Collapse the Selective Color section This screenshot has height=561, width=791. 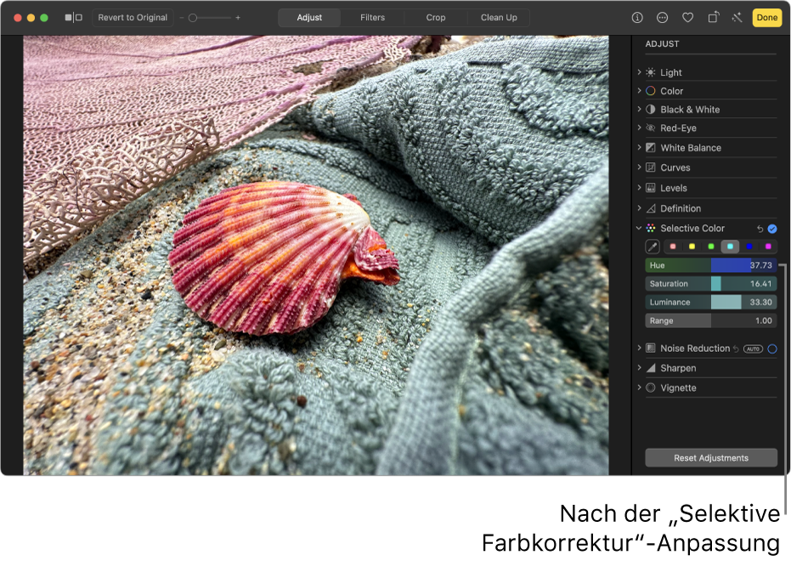[x=639, y=229]
